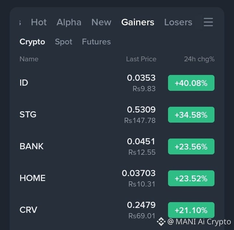The width and height of the screenshot is (234, 230).
Task: Sort by the 24h chg% header
Action: tap(199, 59)
